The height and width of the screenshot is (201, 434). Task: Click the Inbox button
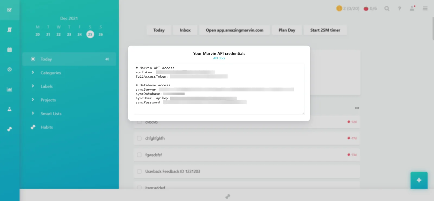(x=185, y=30)
